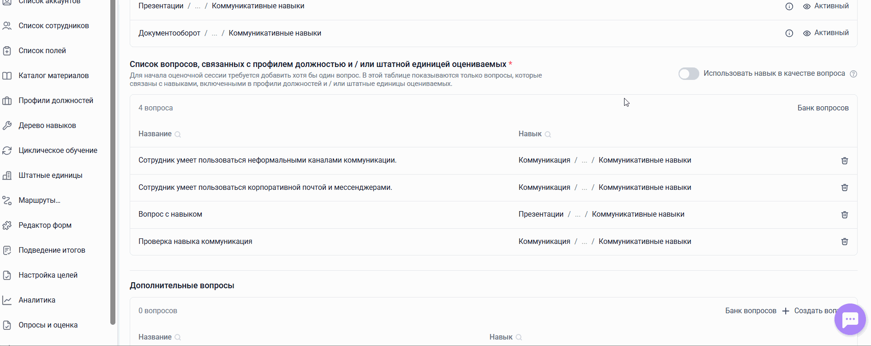Click search icon next to Навык column
This screenshot has width=871, height=346.
tap(548, 134)
